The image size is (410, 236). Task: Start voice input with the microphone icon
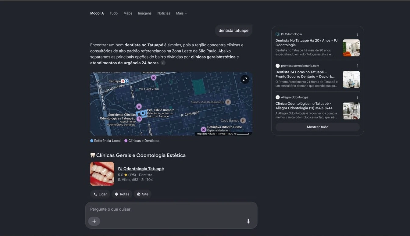click(x=248, y=221)
